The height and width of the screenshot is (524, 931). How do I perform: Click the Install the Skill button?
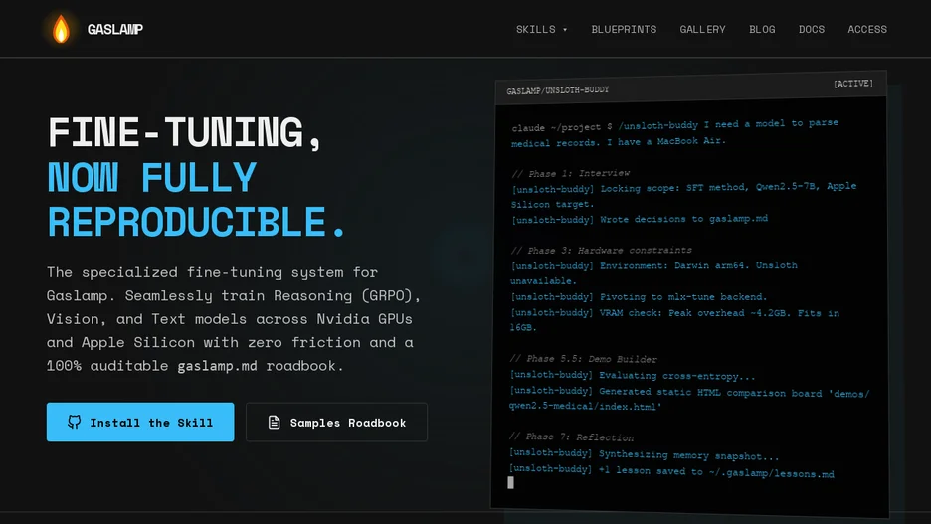coord(140,422)
